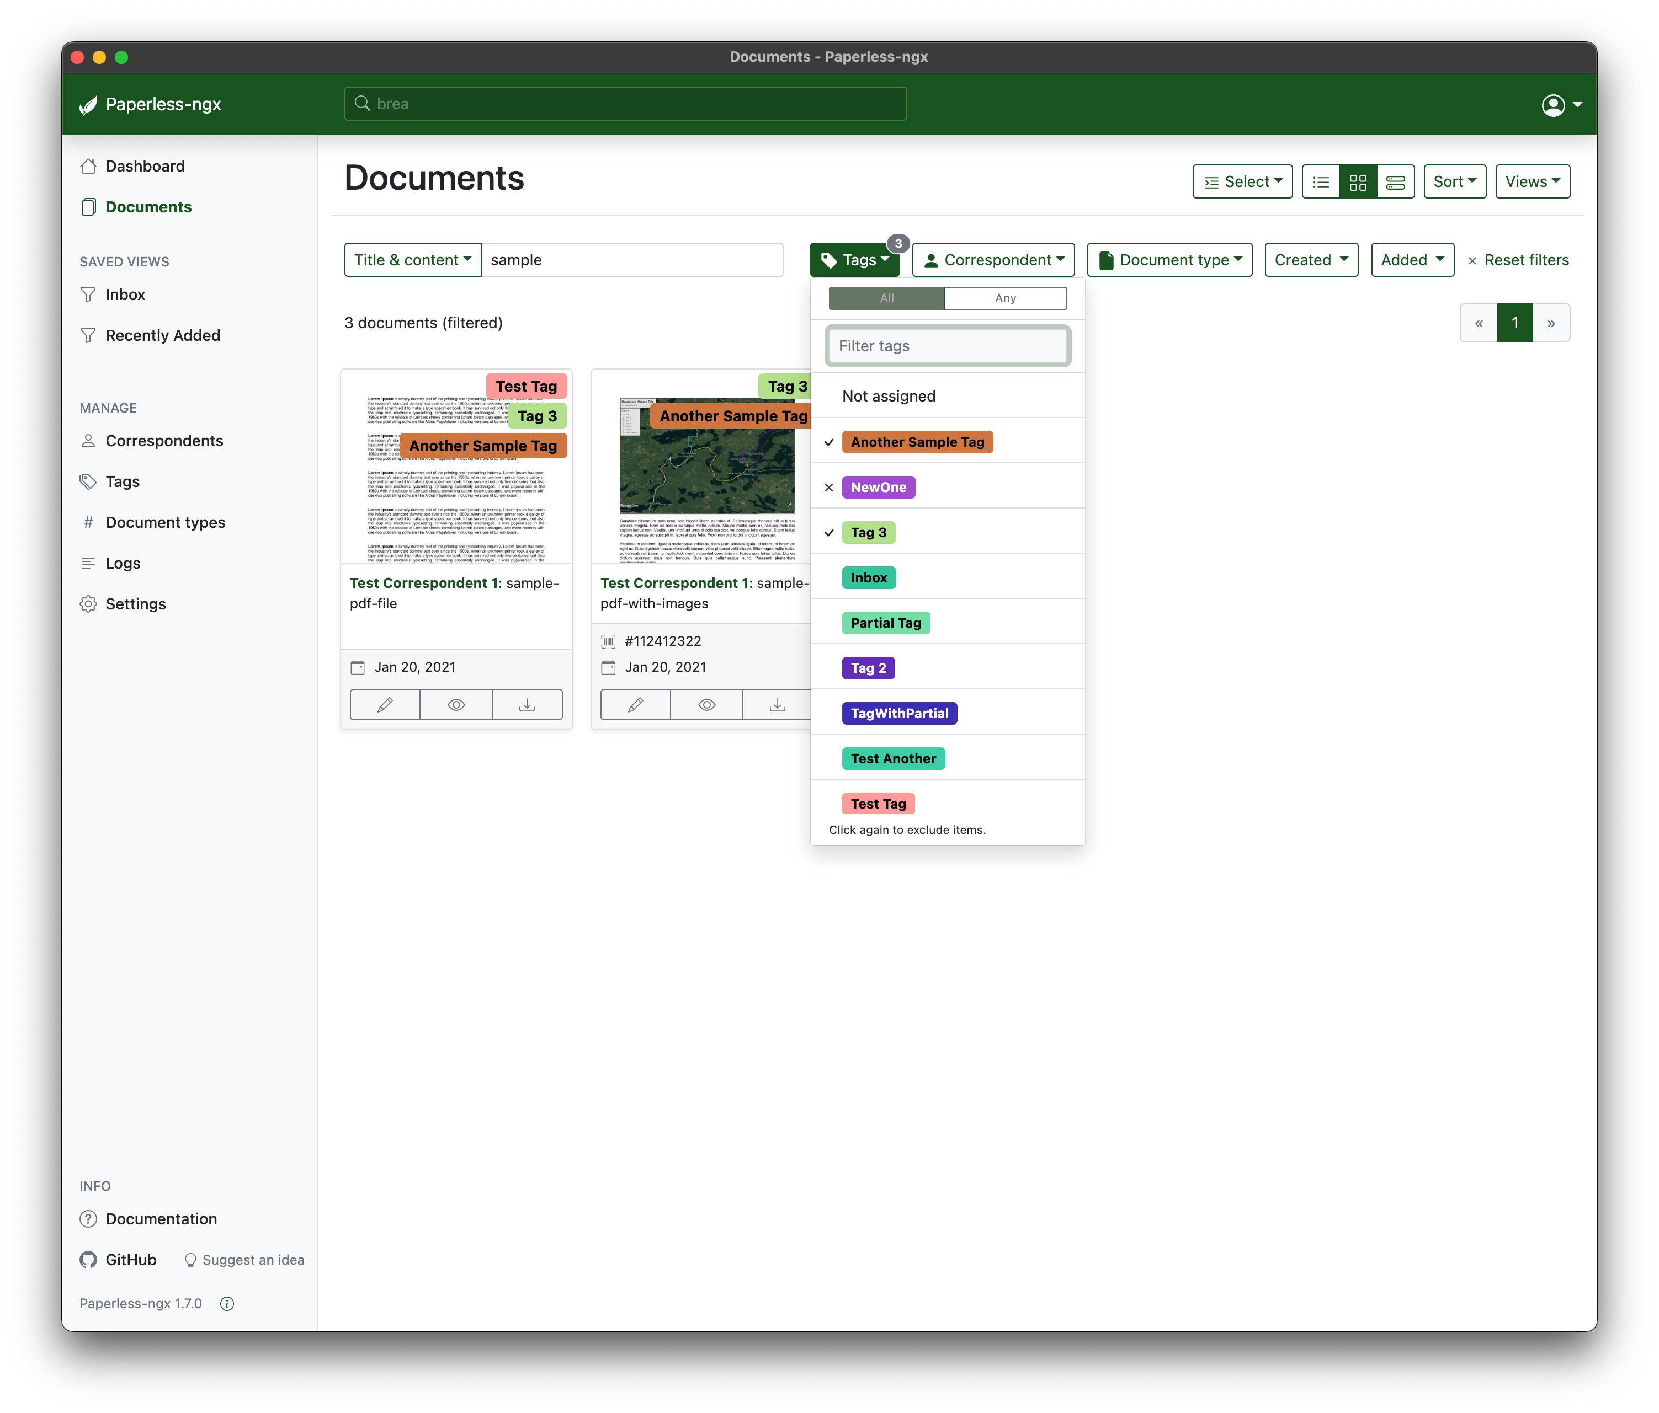Open Correspondents in the sidebar

pos(164,441)
